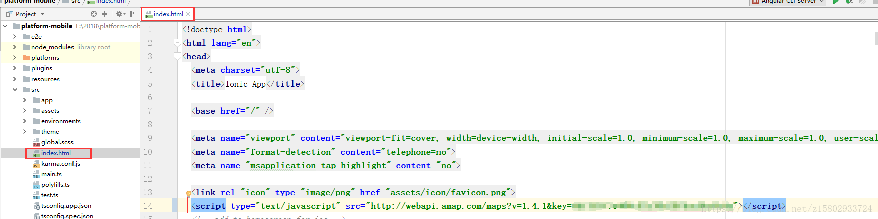878x219 pixels.
Task: Select the src folder row
Action: tap(70, 89)
